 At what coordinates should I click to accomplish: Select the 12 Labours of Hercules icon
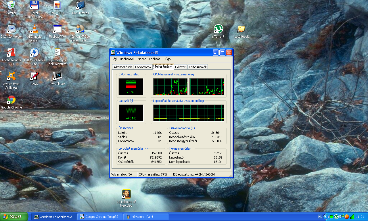[126, 194]
